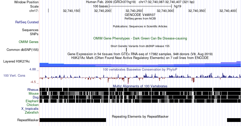Screen dimensions: 241x126
Task: Click the chr17: ruler label
Action: click(34, 11)
